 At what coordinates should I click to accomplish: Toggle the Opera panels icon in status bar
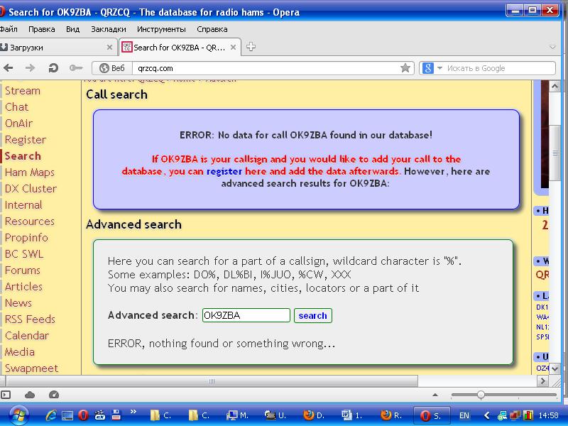[x=6, y=395]
